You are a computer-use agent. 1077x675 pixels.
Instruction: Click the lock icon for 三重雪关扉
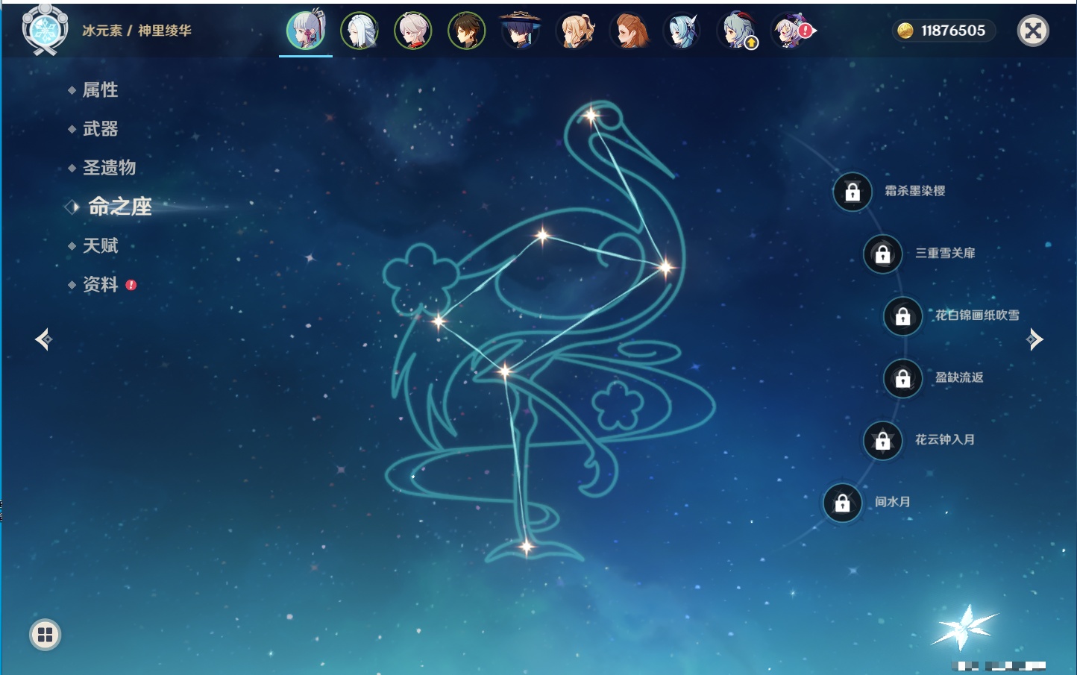pyautogui.click(x=883, y=254)
